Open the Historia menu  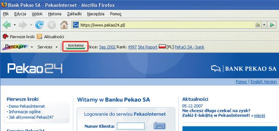[x=55, y=14]
